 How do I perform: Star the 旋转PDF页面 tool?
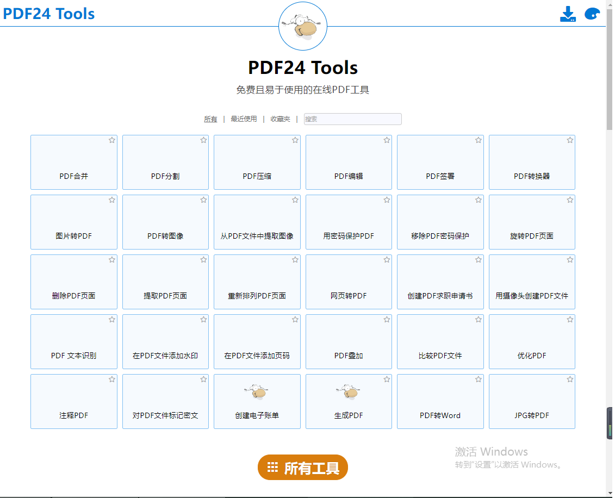pyautogui.click(x=570, y=200)
